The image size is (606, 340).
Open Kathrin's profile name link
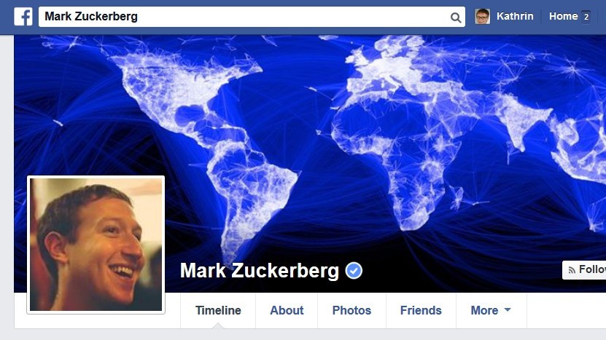[515, 16]
